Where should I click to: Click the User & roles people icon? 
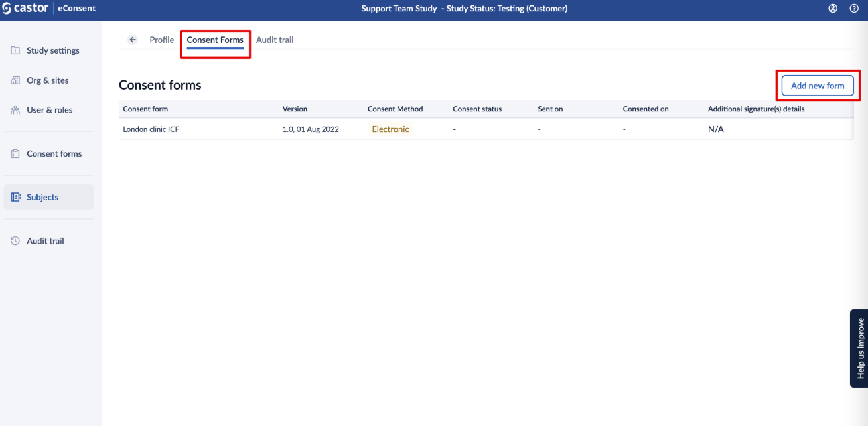click(15, 110)
